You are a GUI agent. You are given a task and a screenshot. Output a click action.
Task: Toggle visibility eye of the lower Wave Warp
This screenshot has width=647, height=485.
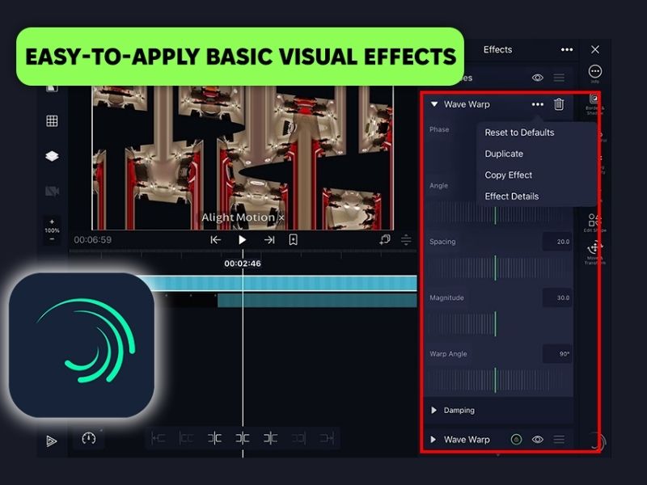tap(537, 440)
